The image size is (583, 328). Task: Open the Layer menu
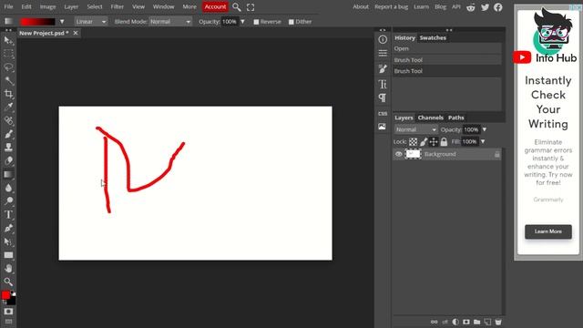71,6
